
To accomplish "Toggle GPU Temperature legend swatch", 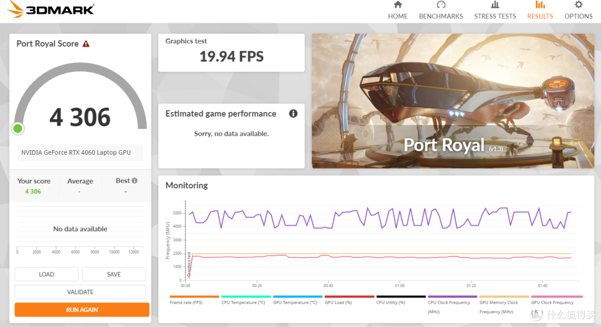I will point(298,296).
